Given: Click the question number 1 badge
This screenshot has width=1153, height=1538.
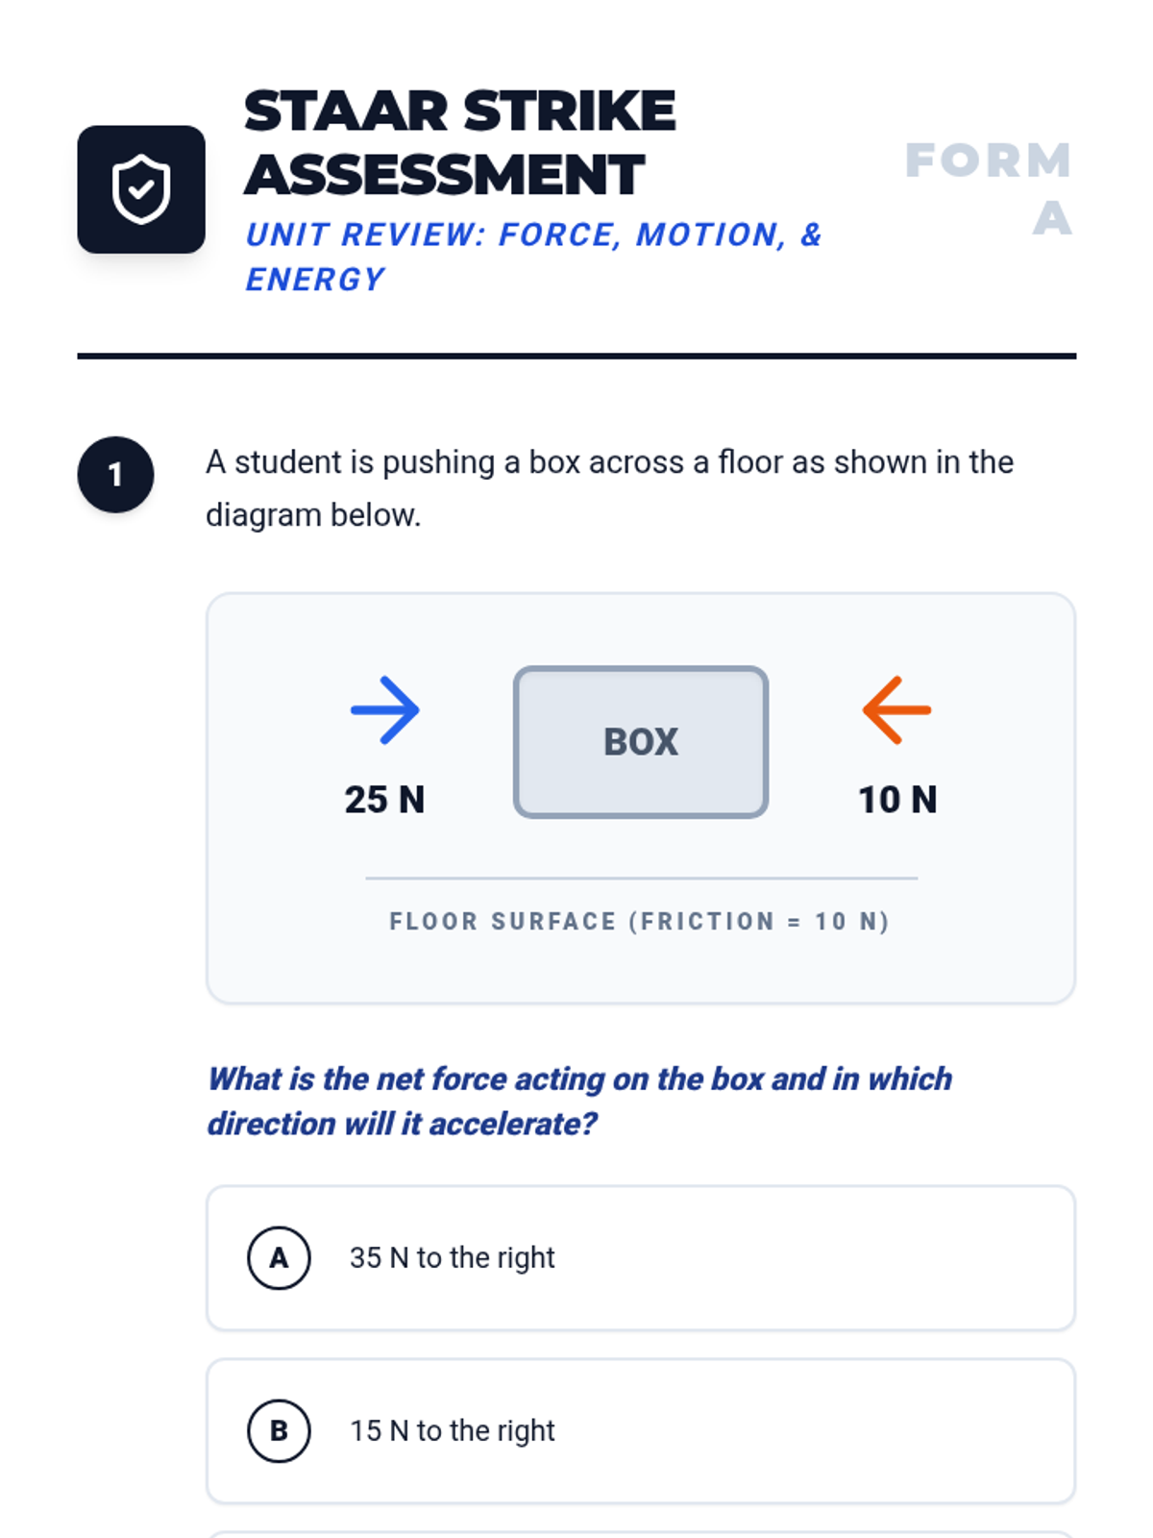Looking at the screenshot, I should 115,475.
